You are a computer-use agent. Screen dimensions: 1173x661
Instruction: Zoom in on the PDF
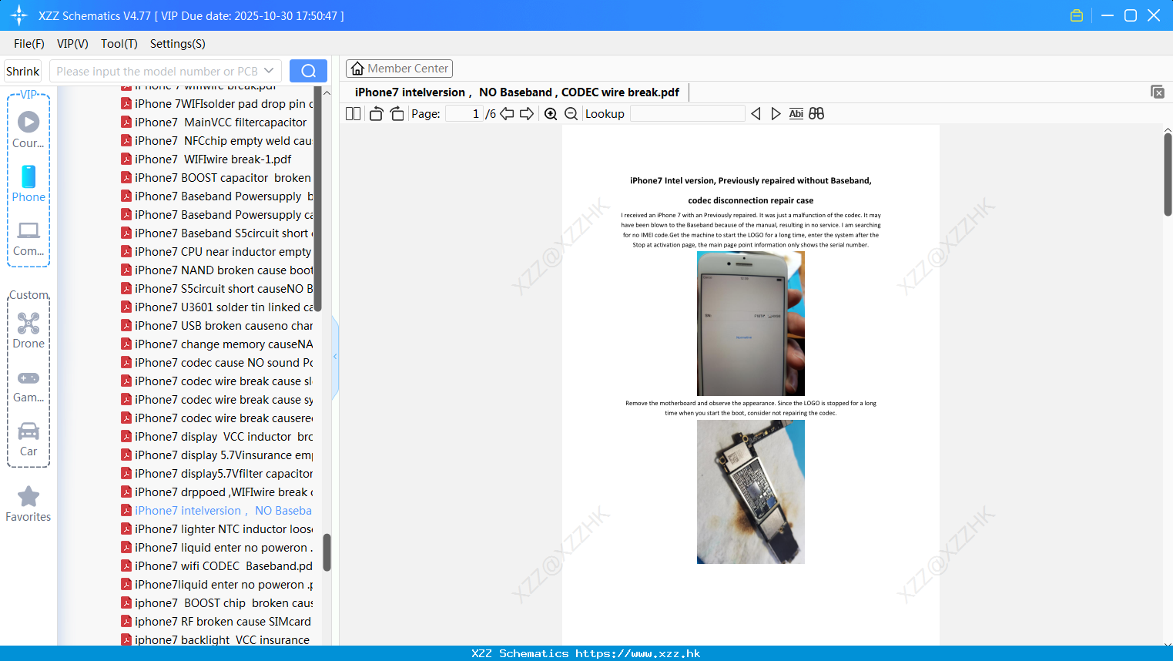tap(551, 113)
